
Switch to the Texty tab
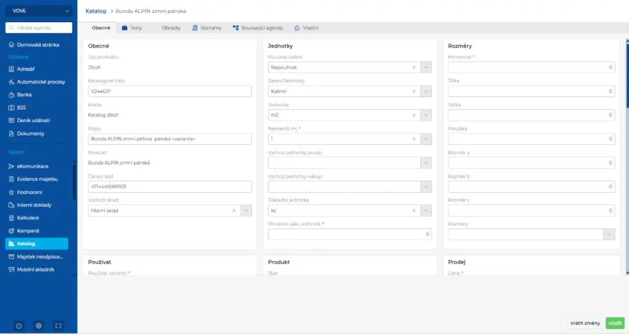click(x=132, y=28)
